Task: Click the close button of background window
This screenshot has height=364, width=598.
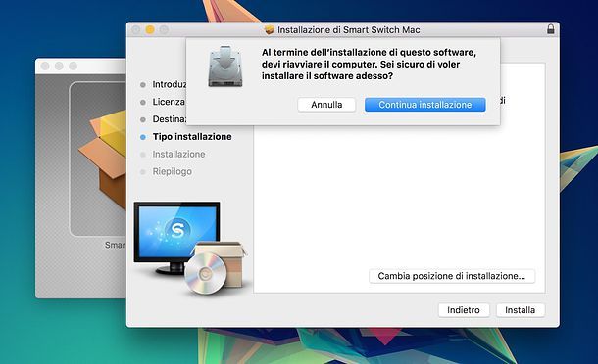Action: pyautogui.click(x=45, y=66)
